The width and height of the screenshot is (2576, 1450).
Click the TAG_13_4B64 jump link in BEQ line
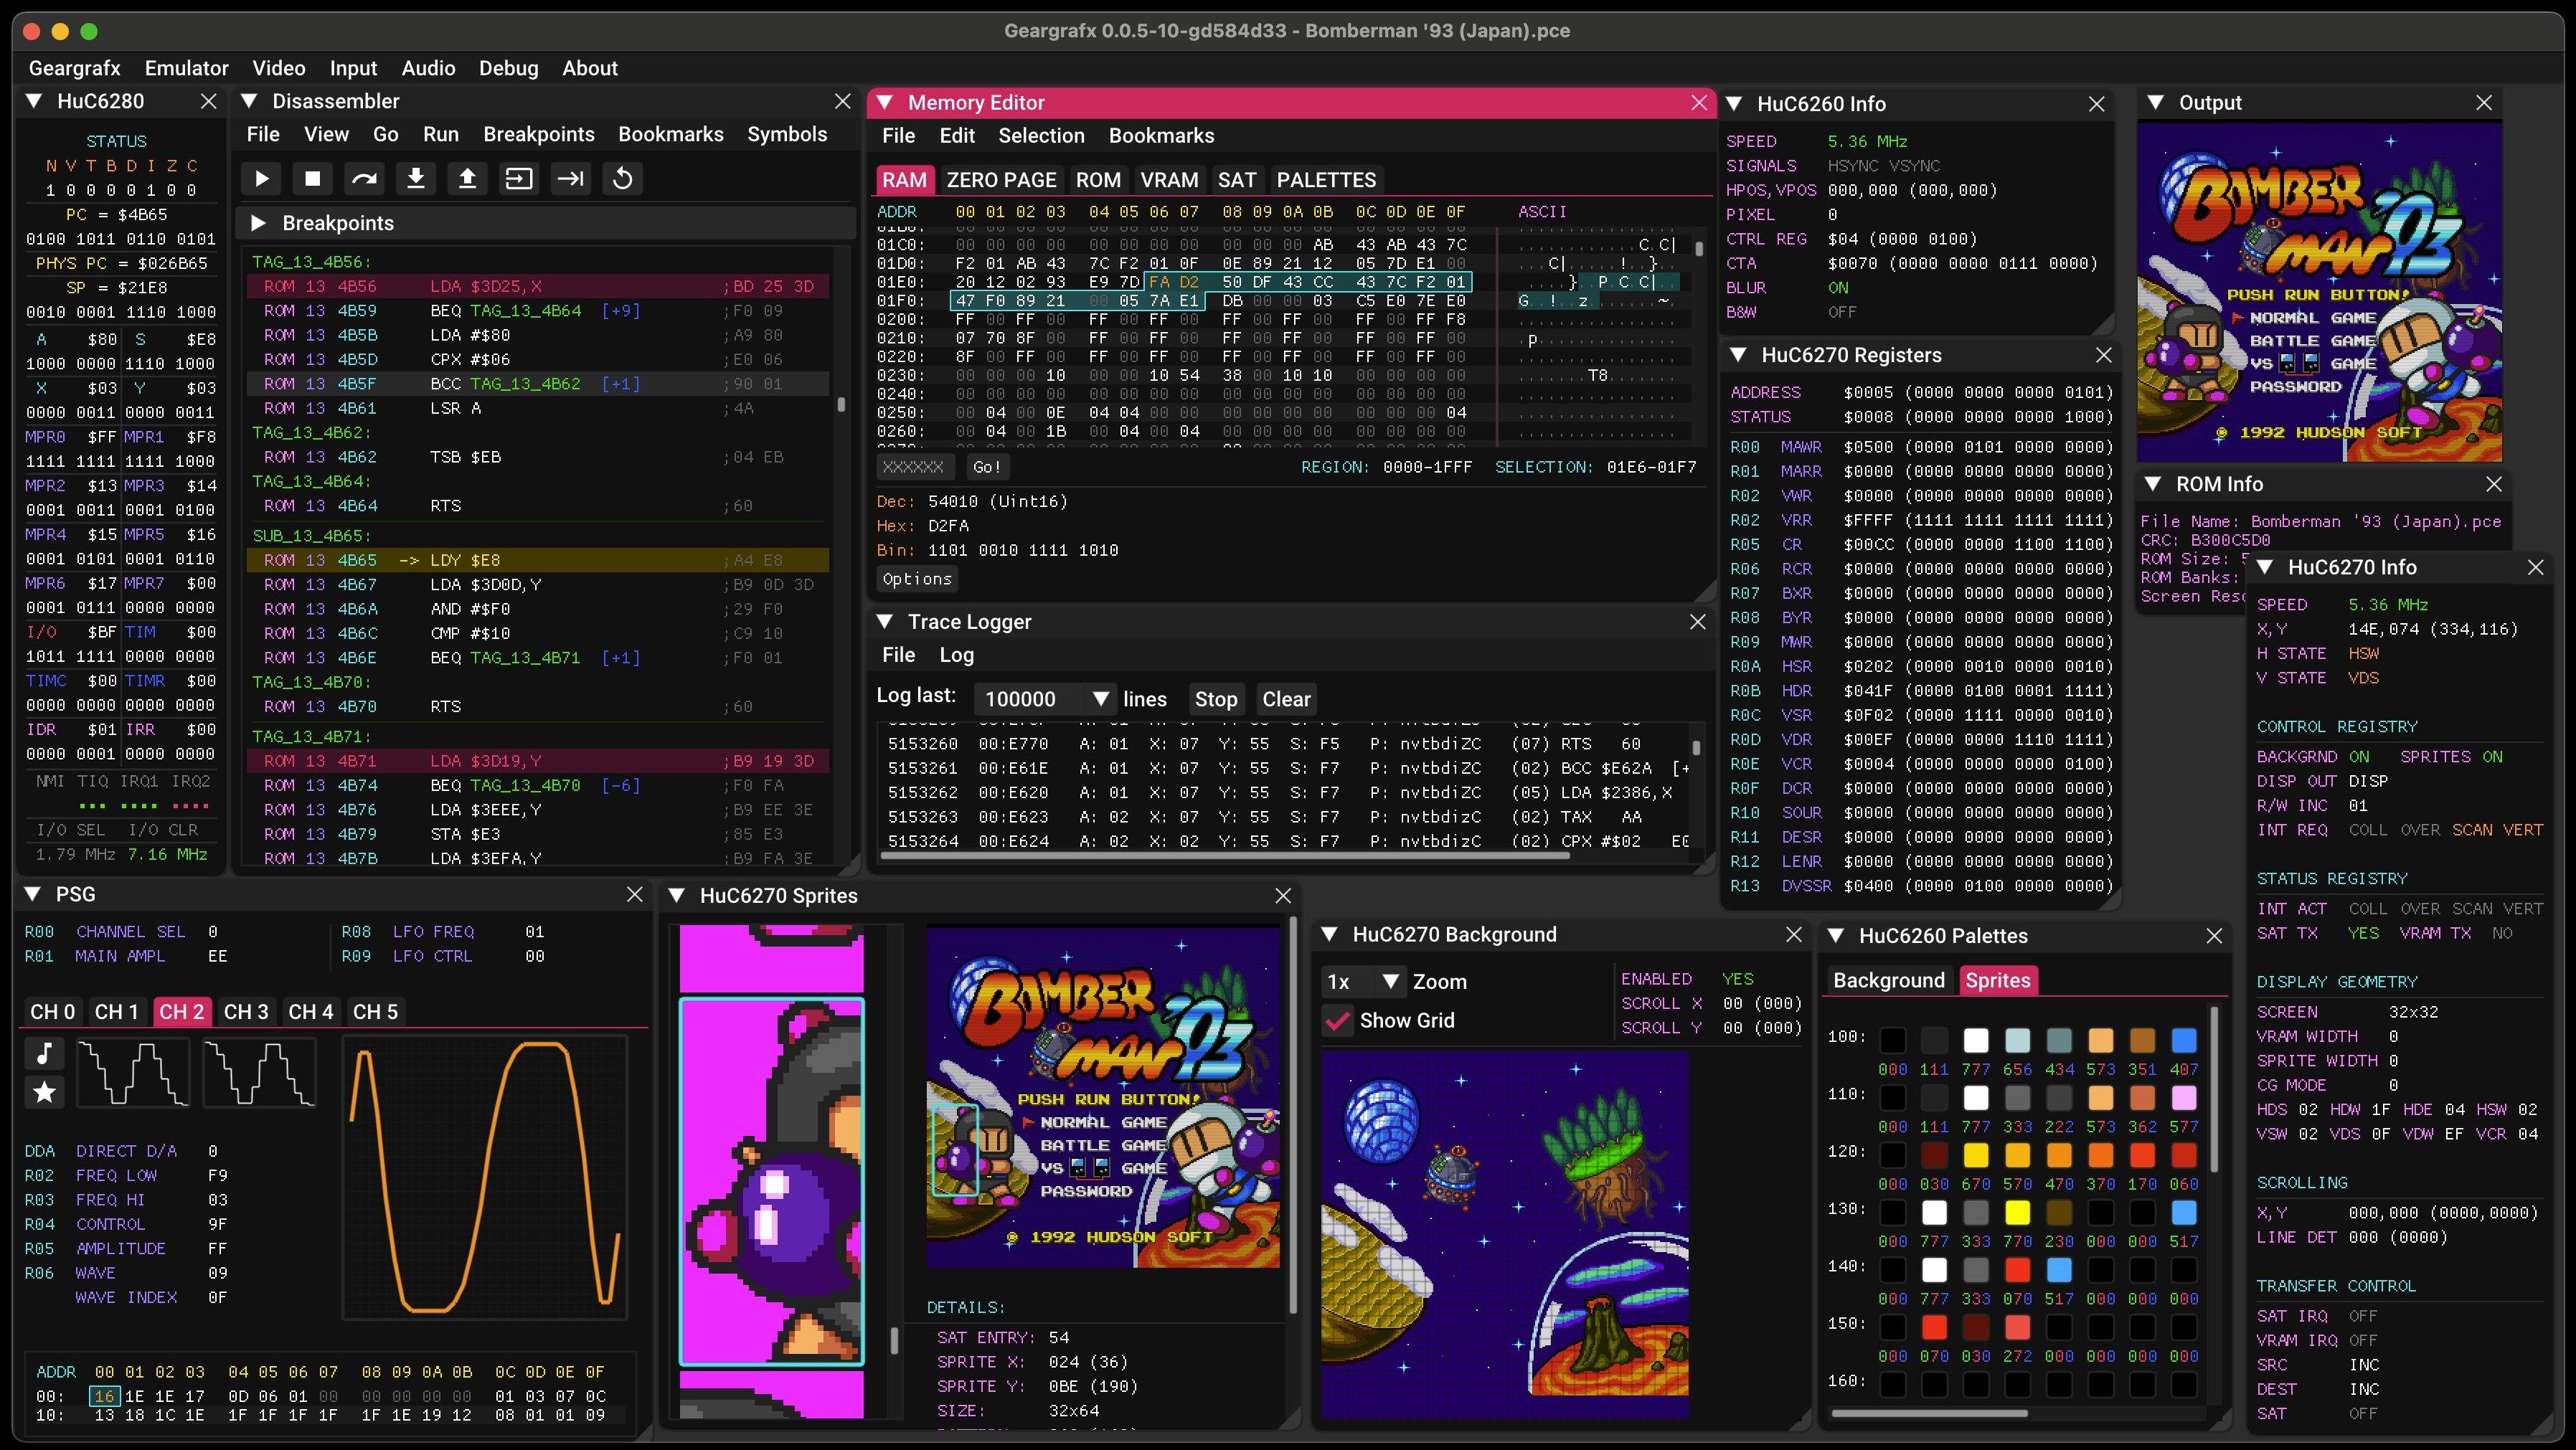525,311
